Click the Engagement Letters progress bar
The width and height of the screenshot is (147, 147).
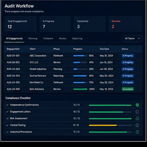[x=110, y=112]
